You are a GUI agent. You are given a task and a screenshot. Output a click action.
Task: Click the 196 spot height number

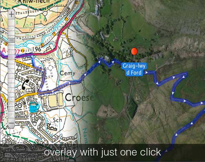(37, 49)
